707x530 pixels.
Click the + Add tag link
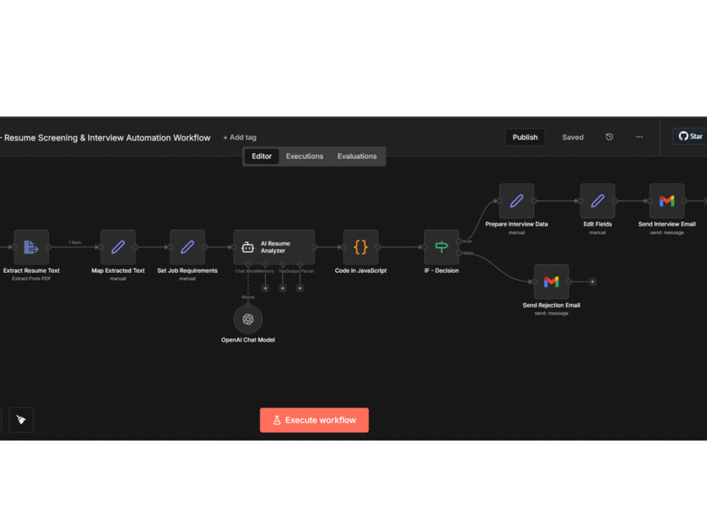(240, 138)
